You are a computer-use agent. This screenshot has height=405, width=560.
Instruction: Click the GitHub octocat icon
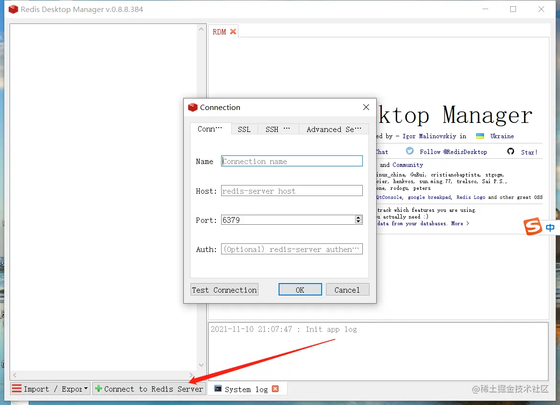(x=511, y=151)
